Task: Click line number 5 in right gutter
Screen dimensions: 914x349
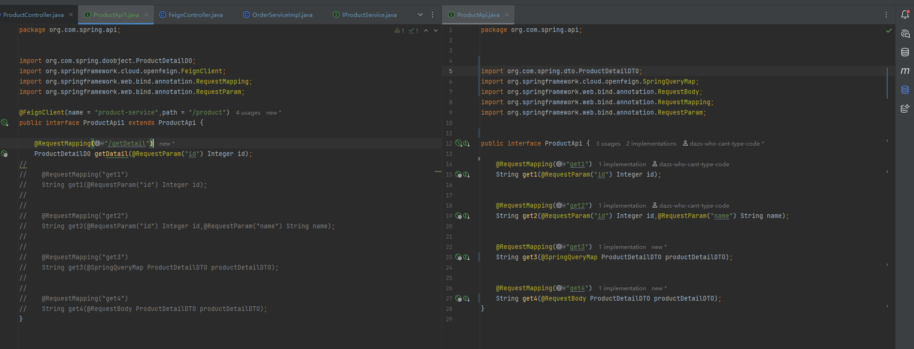Action: (450, 71)
